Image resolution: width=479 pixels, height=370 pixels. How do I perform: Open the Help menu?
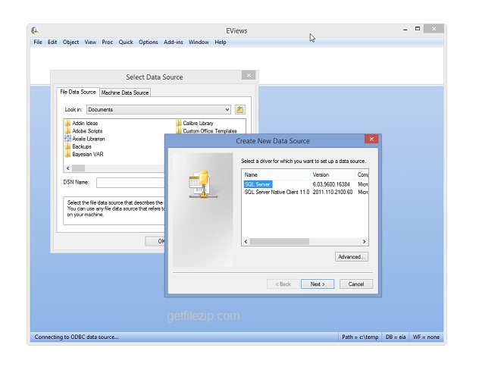coord(221,42)
